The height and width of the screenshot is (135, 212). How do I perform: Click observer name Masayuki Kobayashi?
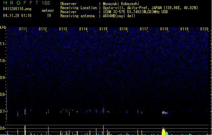click(x=121, y=4)
